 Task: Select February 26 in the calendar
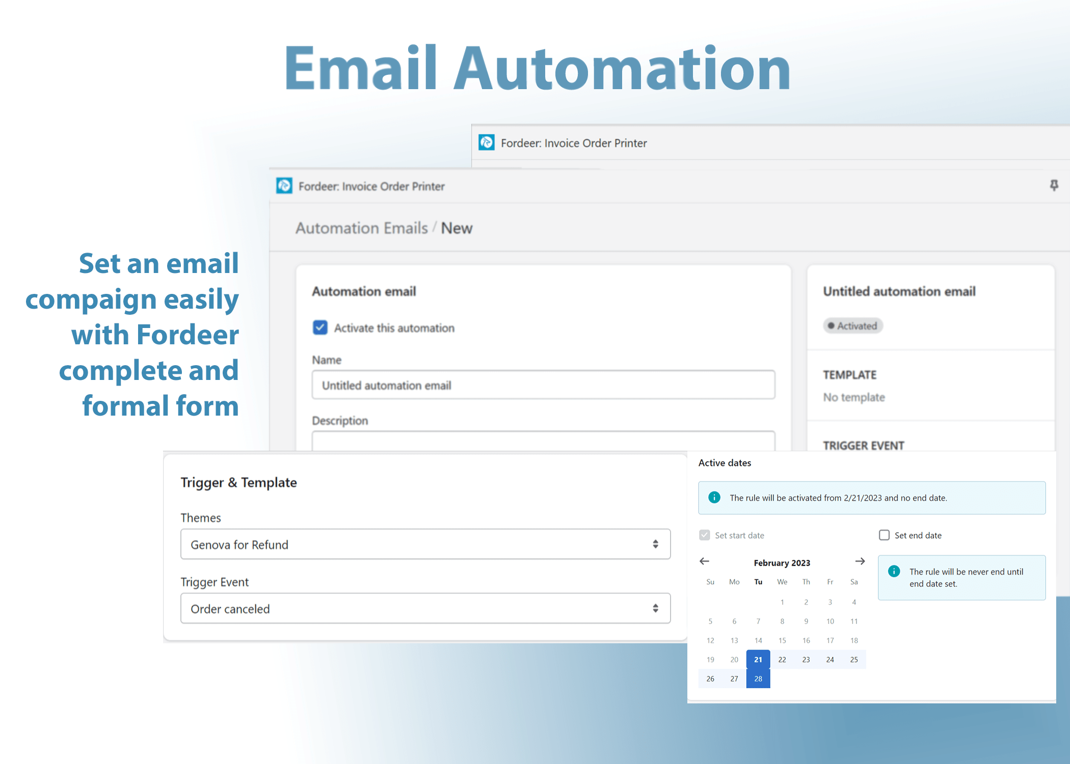(710, 679)
